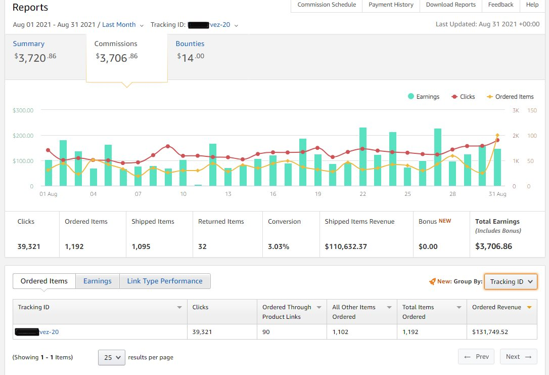Change the 25 results per page dropdown
The image size is (549, 375).
click(112, 357)
